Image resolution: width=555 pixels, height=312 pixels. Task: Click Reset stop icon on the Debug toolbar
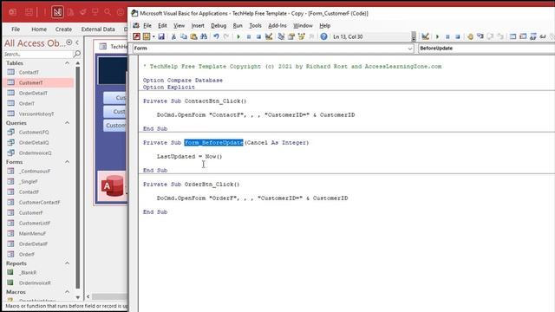click(x=457, y=36)
